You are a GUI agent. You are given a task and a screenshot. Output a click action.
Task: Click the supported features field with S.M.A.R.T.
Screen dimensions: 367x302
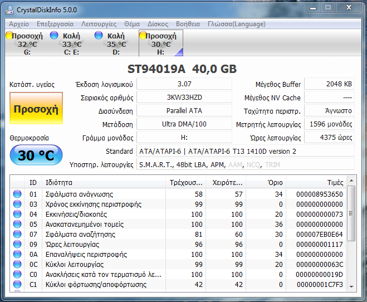pyautogui.click(x=246, y=165)
